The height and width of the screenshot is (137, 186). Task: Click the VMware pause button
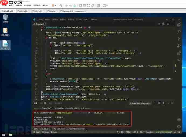pyautogui.click(x=53, y=5)
